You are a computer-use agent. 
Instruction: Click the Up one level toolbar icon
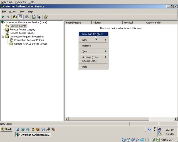[x=15, y=17]
